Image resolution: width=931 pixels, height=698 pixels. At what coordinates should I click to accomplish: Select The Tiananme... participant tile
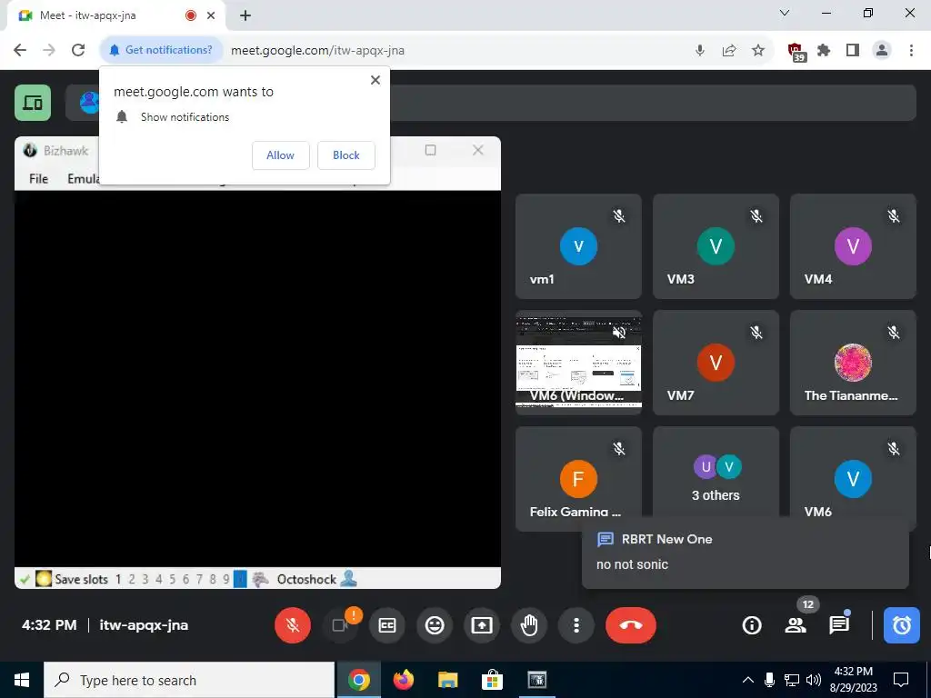[x=853, y=362]
